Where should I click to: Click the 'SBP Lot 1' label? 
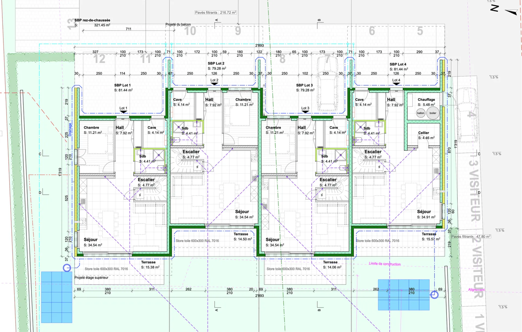[x=122, y=85]
